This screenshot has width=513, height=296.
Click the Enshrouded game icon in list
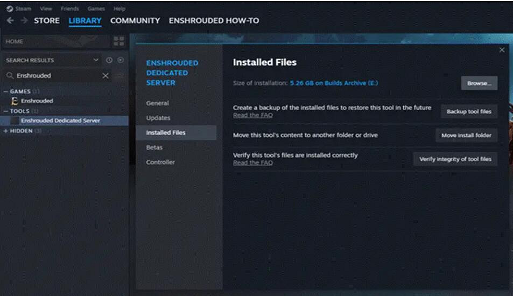(x=15, y=101)
